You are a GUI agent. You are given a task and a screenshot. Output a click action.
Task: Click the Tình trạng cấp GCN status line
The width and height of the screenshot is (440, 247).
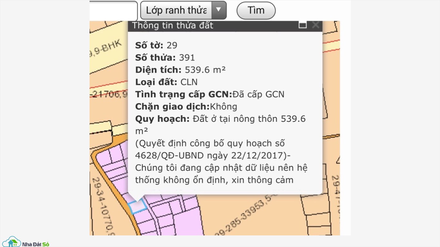(210, 94)
